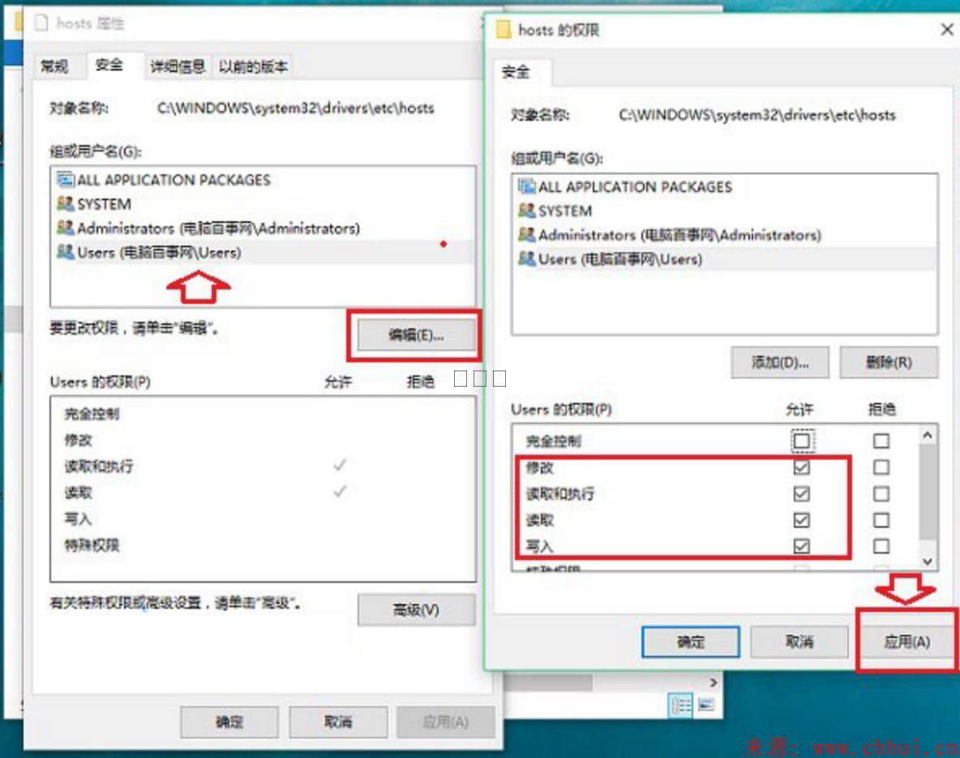Switch to large thumbnails view icon
The image size is (960, 758).
(x=706, y=704)
